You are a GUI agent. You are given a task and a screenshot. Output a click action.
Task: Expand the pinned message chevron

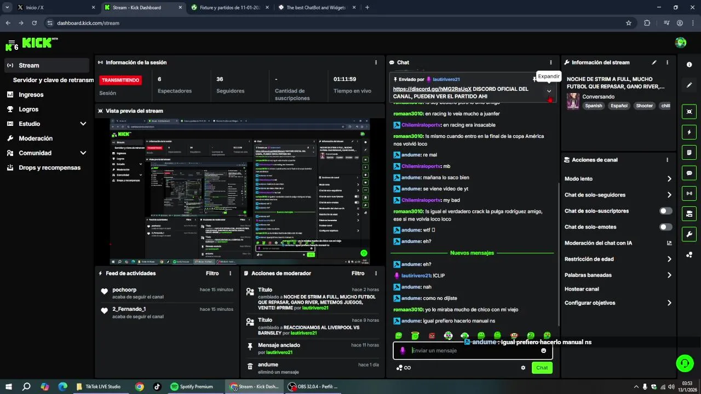tap(549, 91)
